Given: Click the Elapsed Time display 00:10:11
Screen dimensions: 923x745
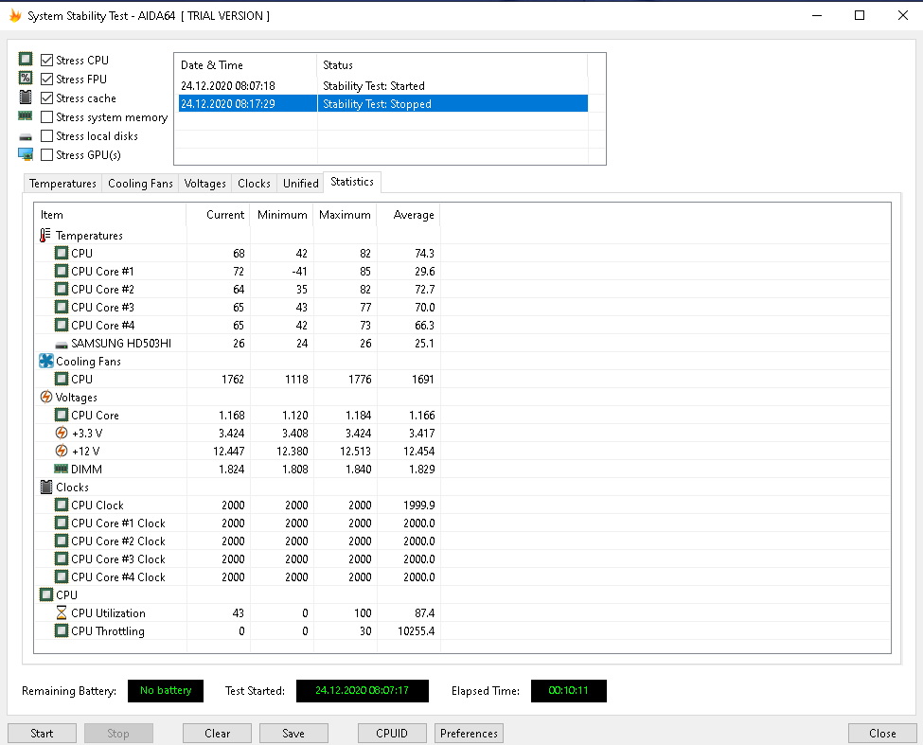Looking at the screenshot, I should point(569,691).
